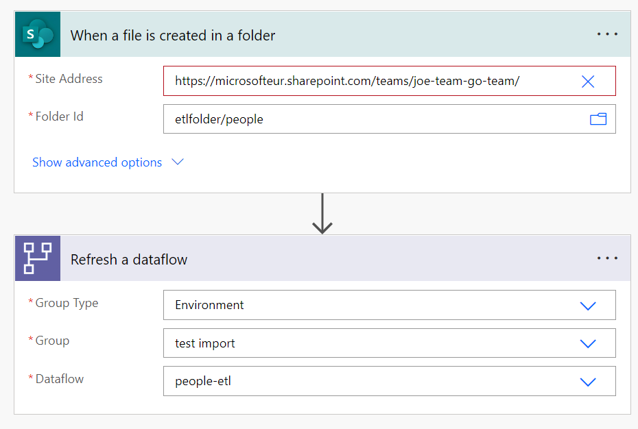Open the Group Type dropdown arrow
638x429 pixels.
pos(587,306)
